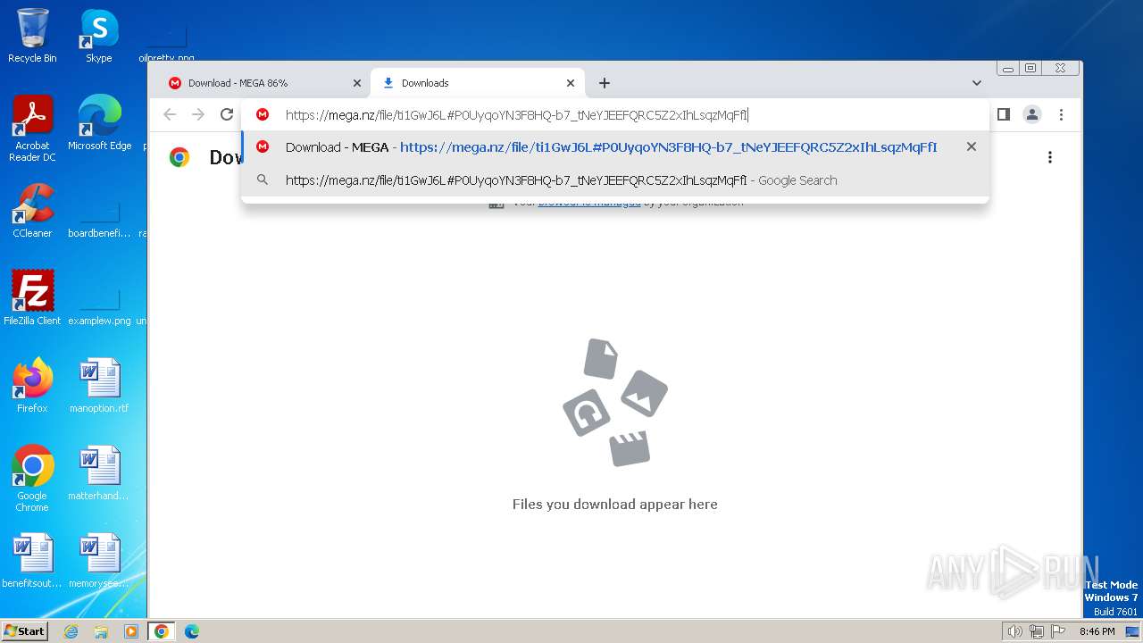The height and width of the screenshot is (643, 1143).
Task: Choose the Google Search suggestion row
Action: coord(615,180)
